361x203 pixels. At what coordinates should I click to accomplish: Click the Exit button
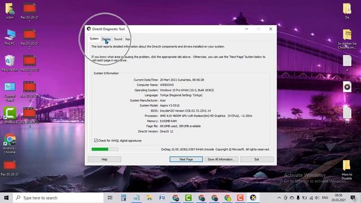(x=257, y=159)
